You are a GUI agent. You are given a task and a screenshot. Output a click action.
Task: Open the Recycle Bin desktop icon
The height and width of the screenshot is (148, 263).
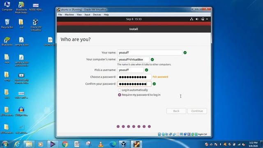7,24
